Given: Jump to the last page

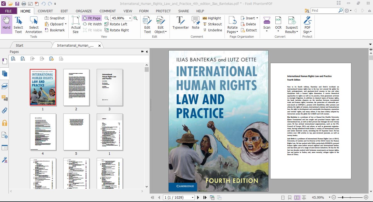Looking at the screenshot, I should click(x=205, y=197).
